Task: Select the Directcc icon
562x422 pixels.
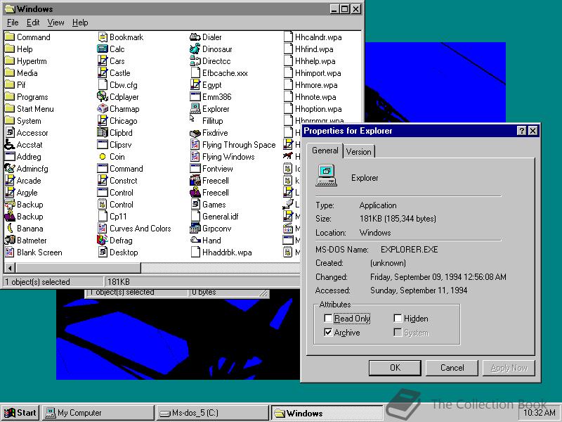Action: click(x=195, y=61)
